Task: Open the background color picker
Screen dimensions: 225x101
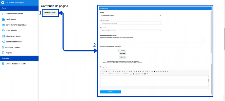Action: 134,74
